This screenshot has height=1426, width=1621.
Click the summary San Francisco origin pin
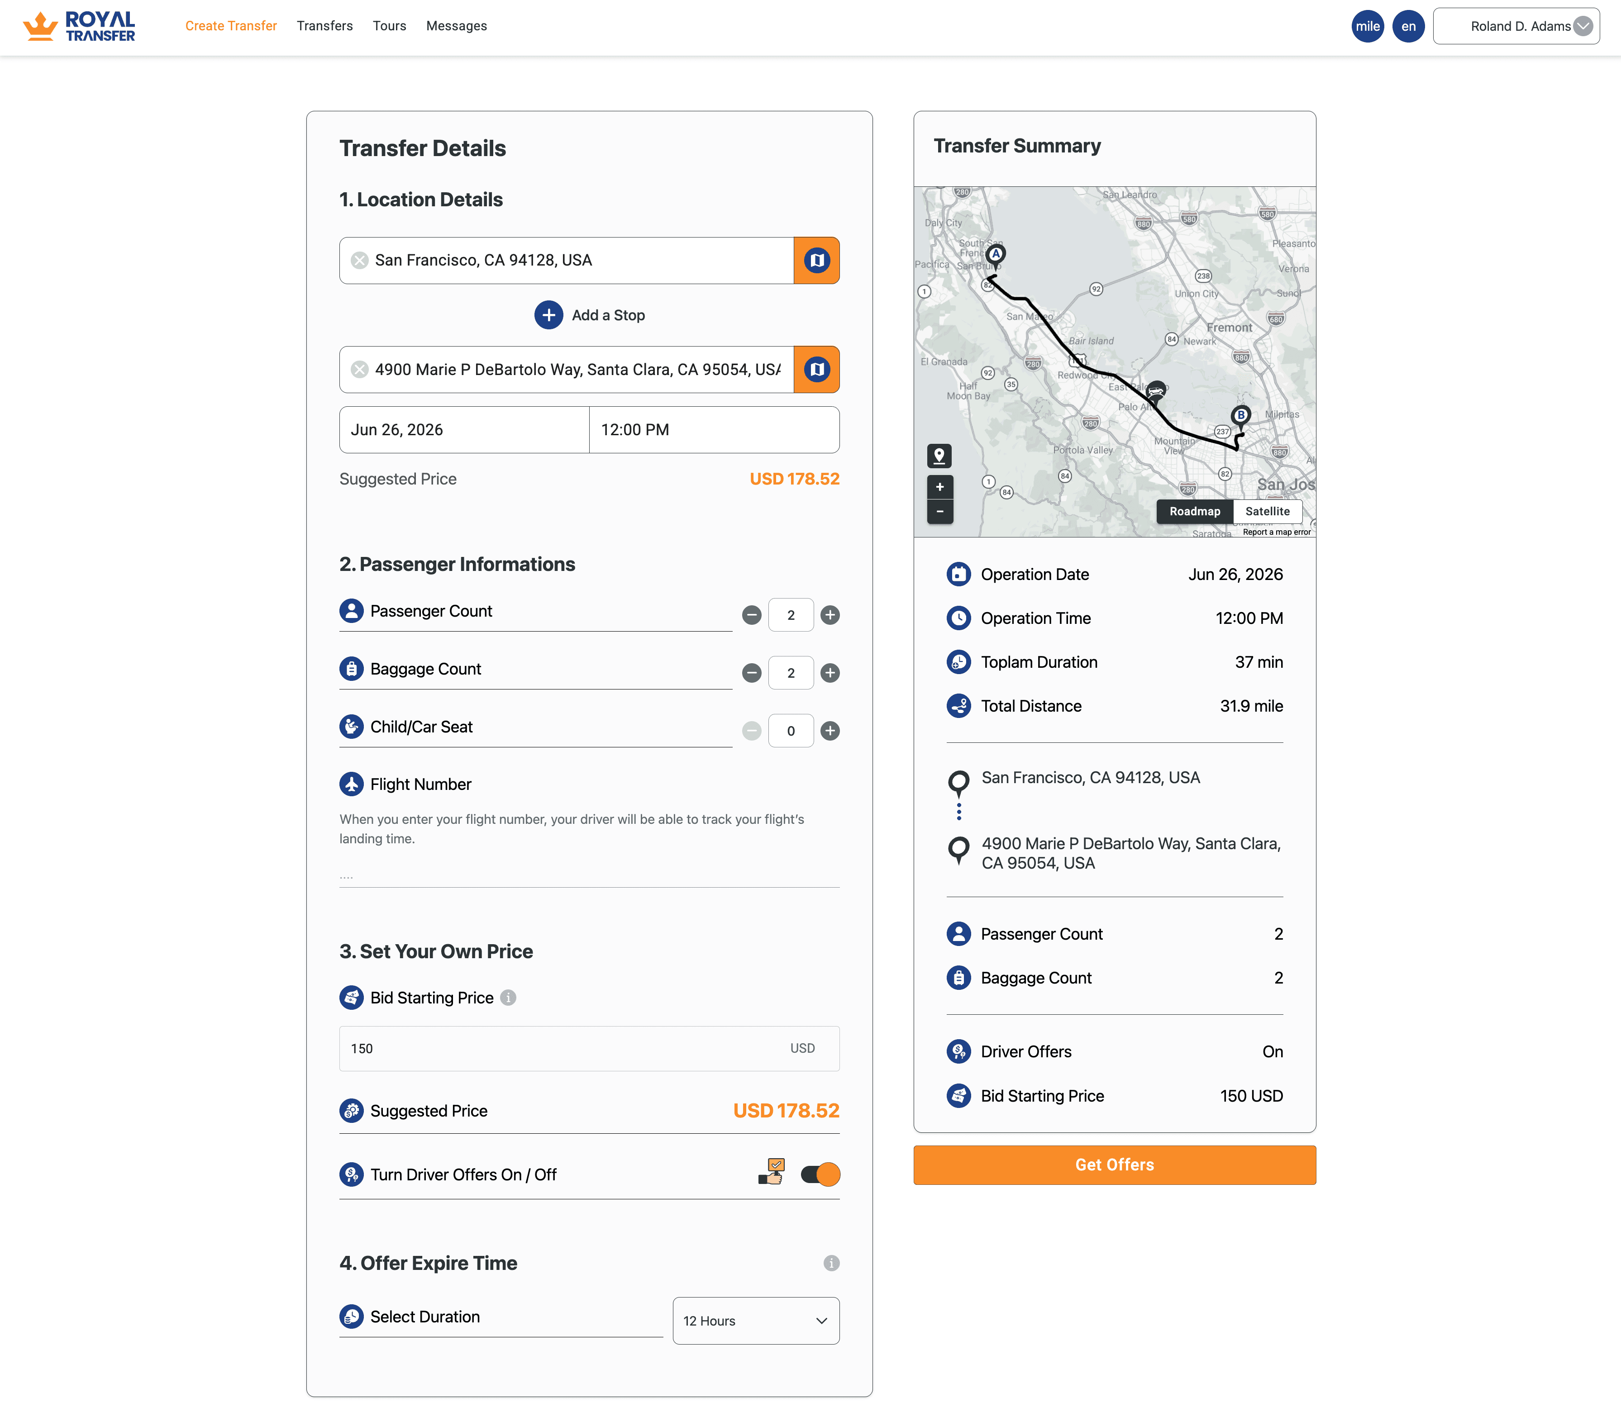(x=958, y=783)
